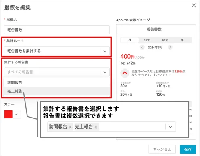
Task: Open the すべての報告書 combo box
Action: click(x=57, y=72)
